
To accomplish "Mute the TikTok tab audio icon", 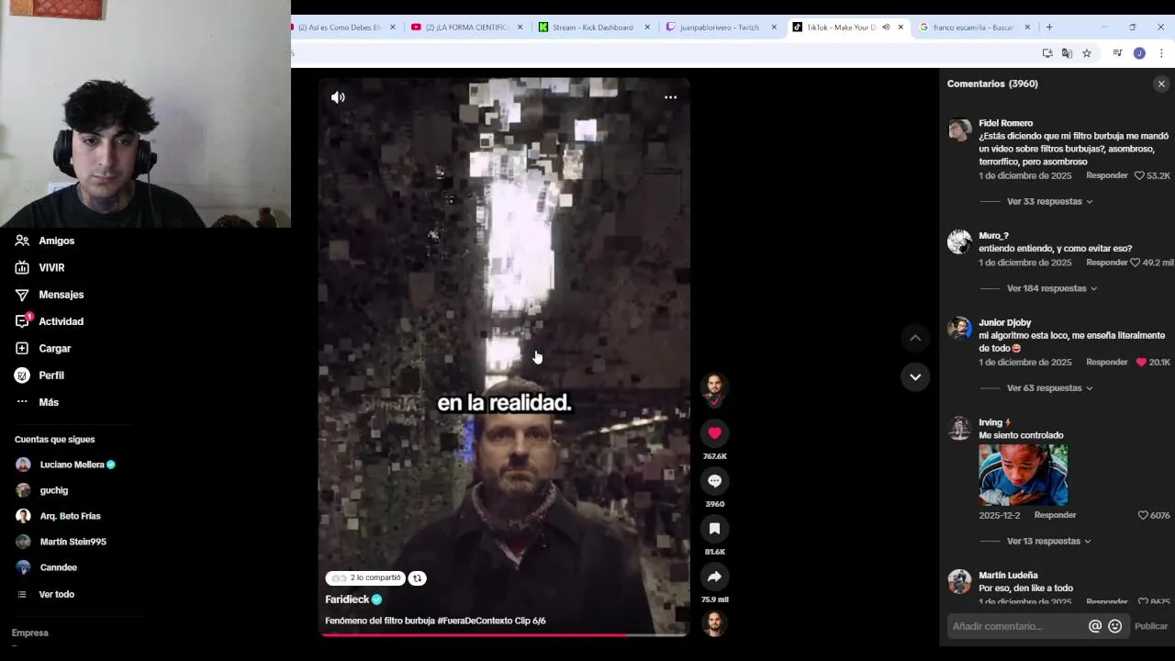I will tap(886, 28).
